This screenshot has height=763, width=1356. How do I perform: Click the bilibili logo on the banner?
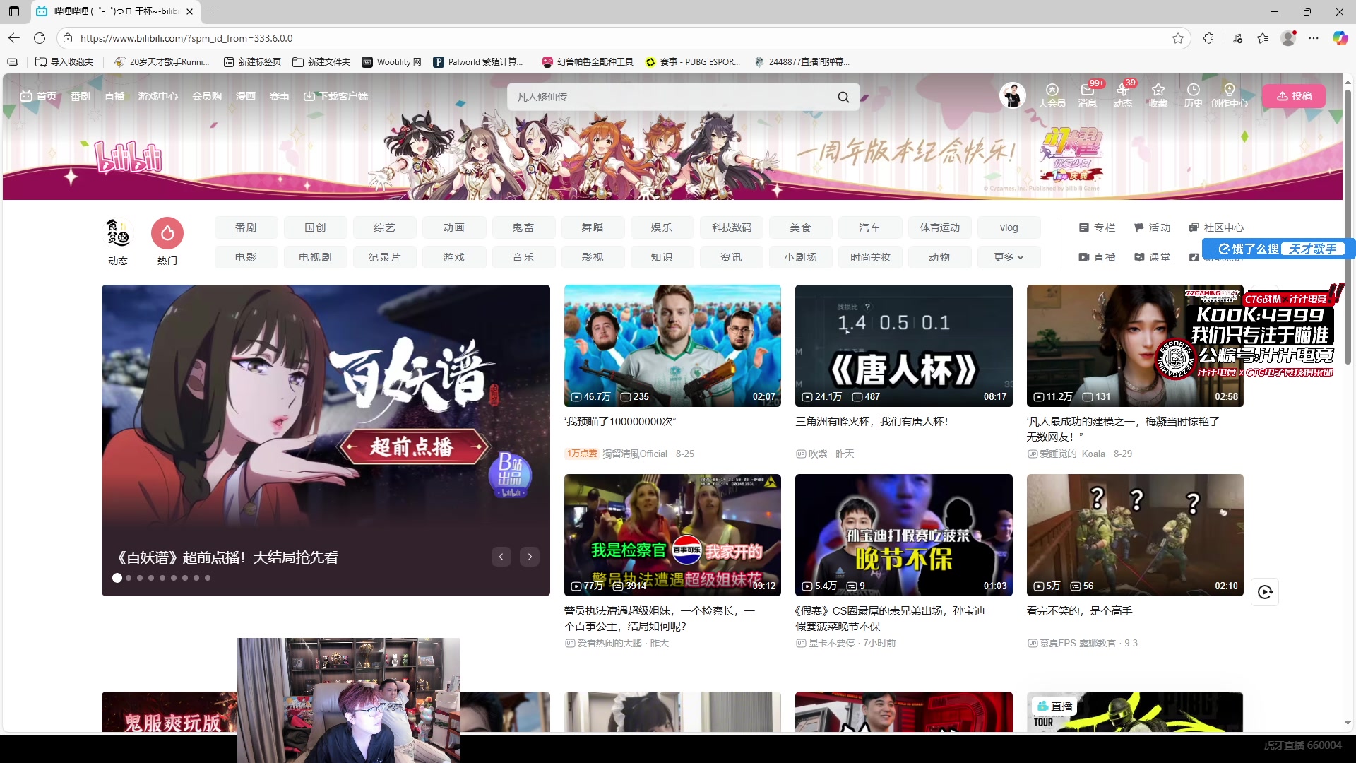pyautogui.click(x=129, y=157)
